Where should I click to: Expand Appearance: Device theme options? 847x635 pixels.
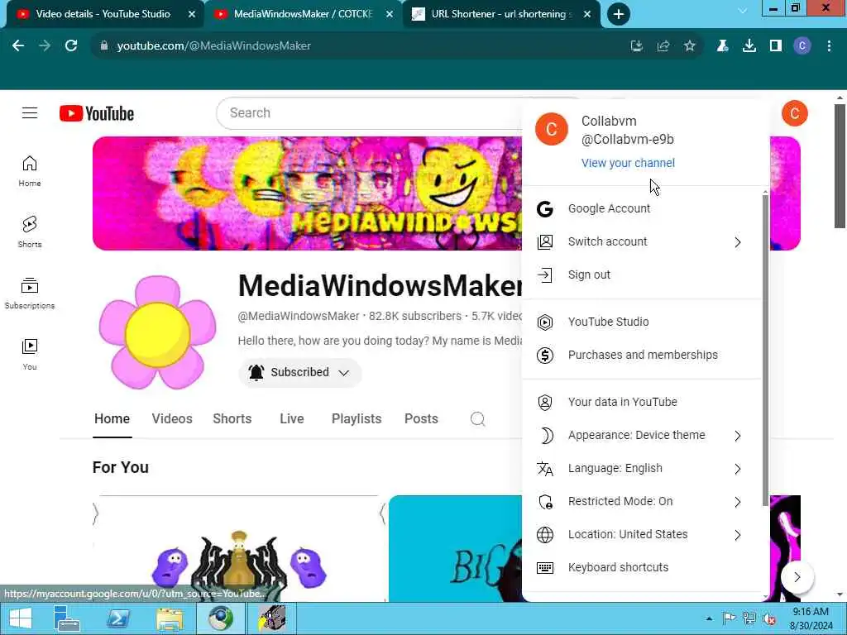pyautogui.click(x=737, y=435)
